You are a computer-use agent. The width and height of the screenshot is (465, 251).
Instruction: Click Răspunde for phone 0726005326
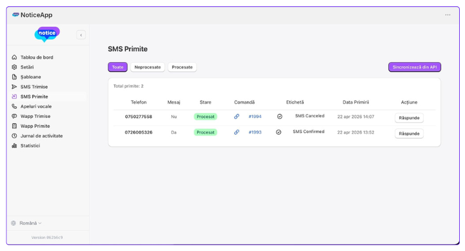[409, 134]
